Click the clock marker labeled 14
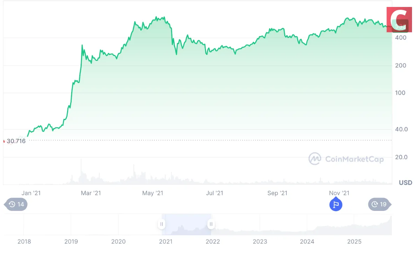Image resolution: width=419 pixels, height=253 pixels. tap(15, 205)
